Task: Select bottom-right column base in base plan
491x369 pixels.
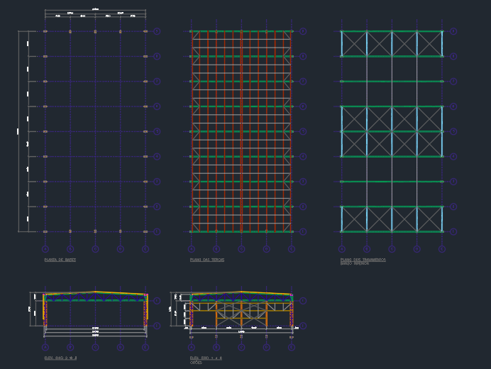Action: pyautogui.click(x=145, y=231)
